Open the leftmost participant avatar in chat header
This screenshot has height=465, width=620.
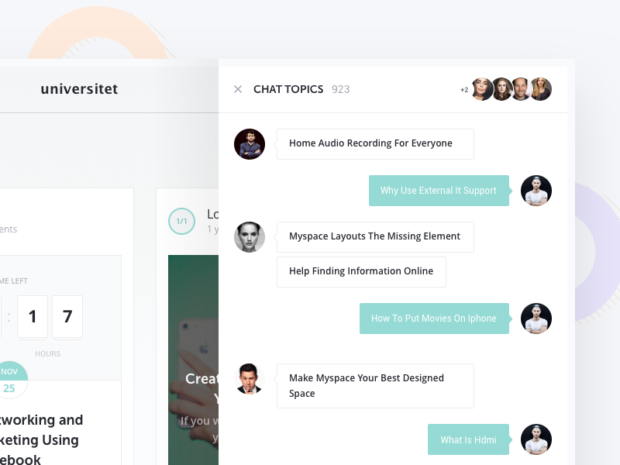pyautogui.click(x=482, y=89)
